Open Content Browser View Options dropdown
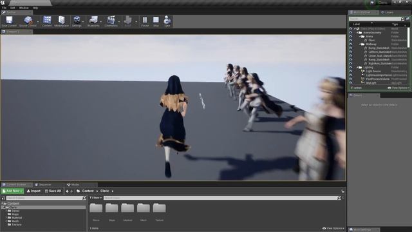 [x=333, y=228]
